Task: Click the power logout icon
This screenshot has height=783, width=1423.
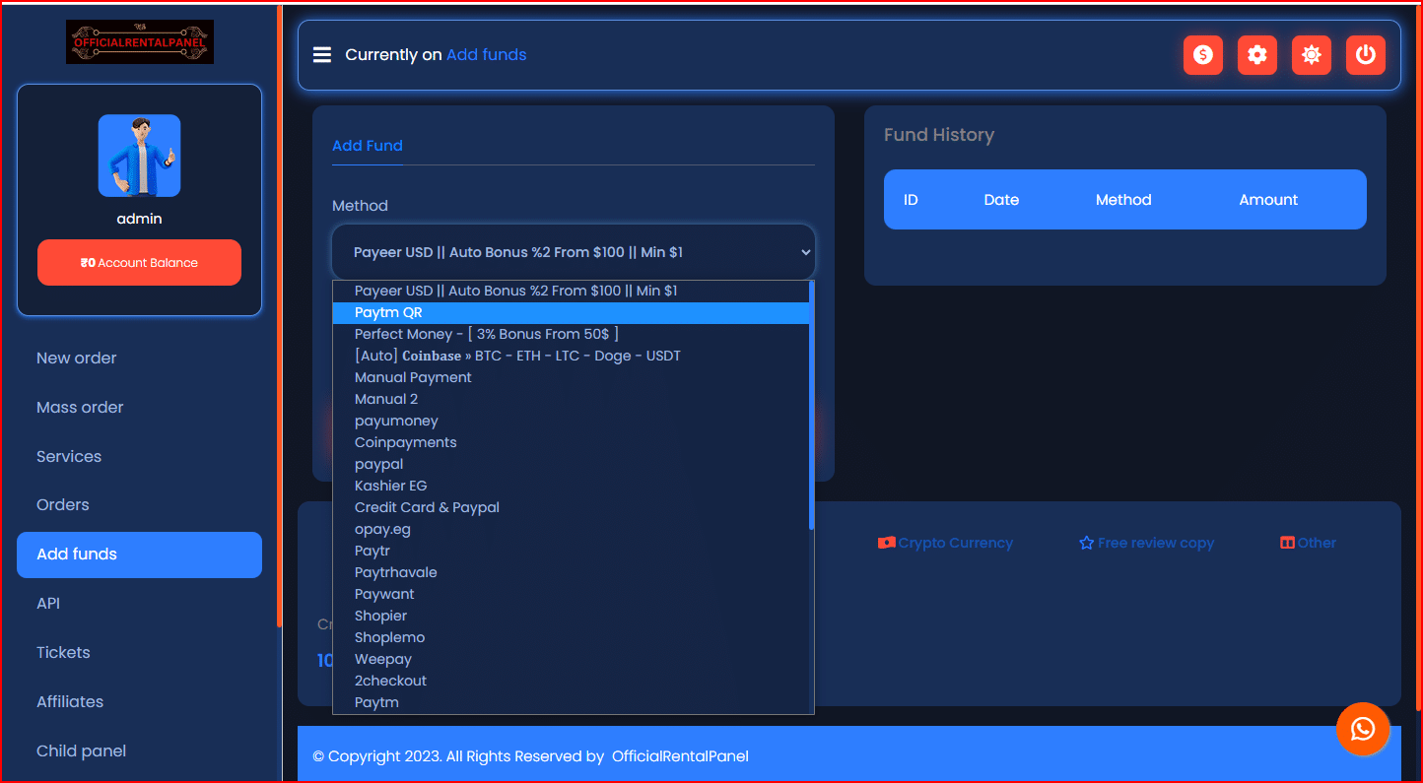Action: 1365,55
